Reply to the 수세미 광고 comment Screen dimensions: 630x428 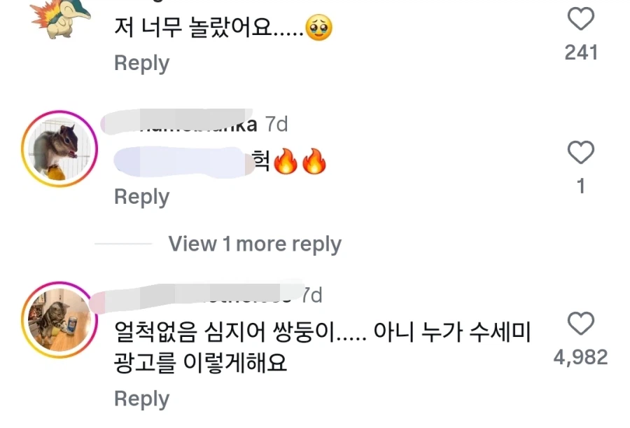[x=141, y=399]
